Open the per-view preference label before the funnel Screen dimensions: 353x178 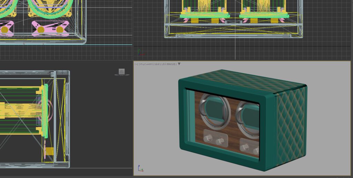pyautogui.click(x=169, y=64)
